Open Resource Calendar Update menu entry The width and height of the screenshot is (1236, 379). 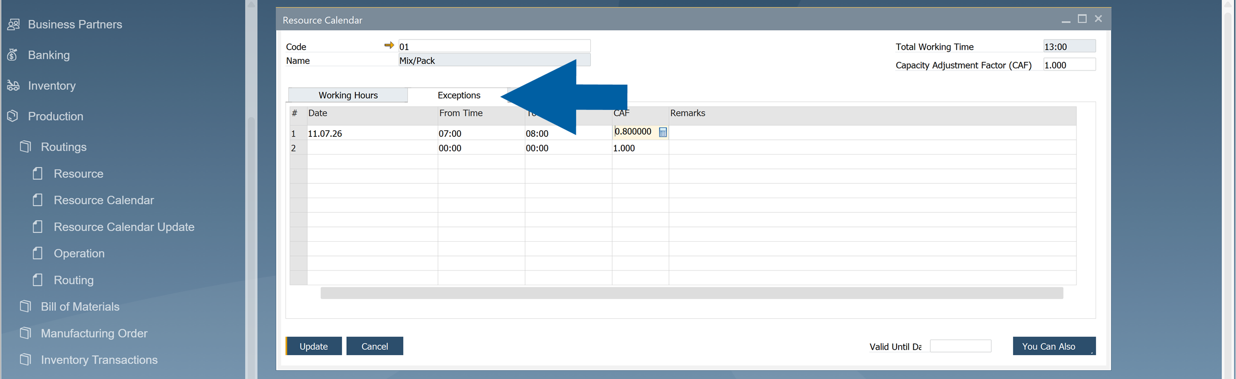tap(124, 226)
